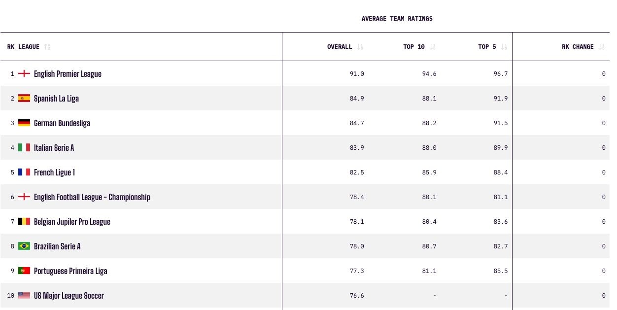Sort by Top 10 rating arrow
617x310 pixels.
pyautogui.click(x=432, y=47)
